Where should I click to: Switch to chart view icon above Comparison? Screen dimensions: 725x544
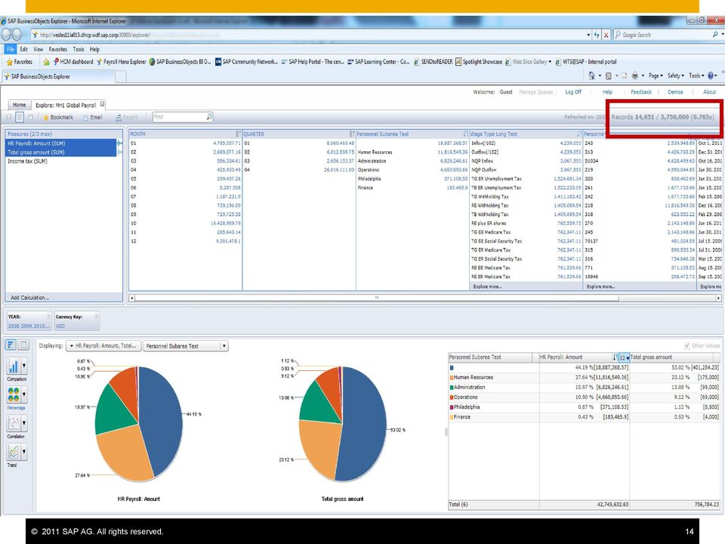click(11, 345)
